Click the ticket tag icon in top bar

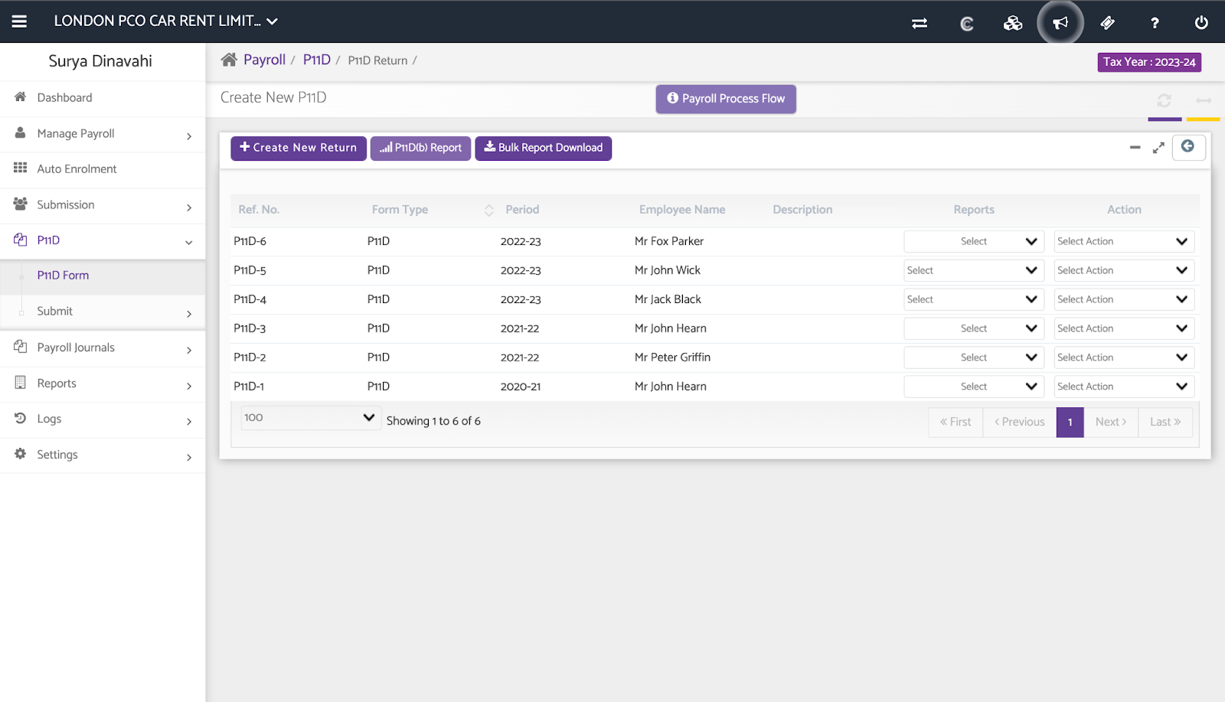(1107, 23)
